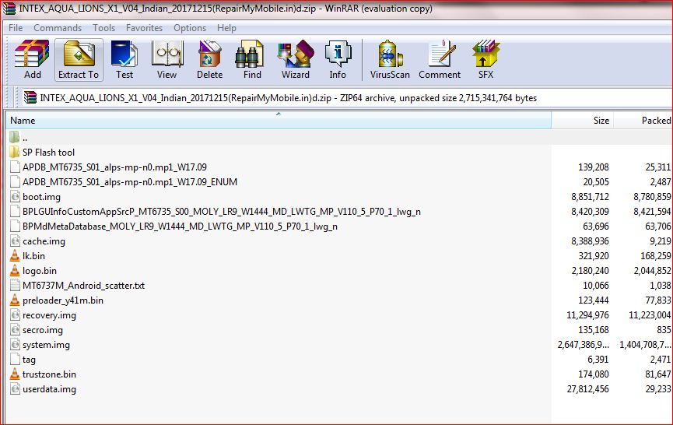Select the BPMdMetaDatabase_MOLY_LR9 file name
The width and height of the screenshot is (673, 425).
pyautogui.click(x=180, y=227)
